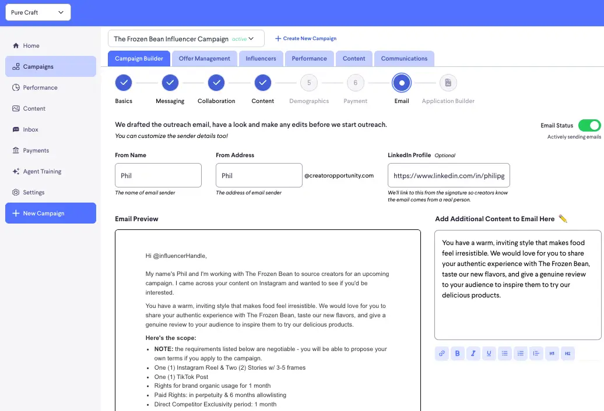Apply bulleted list formatting
604x411 pixels.
505,353
